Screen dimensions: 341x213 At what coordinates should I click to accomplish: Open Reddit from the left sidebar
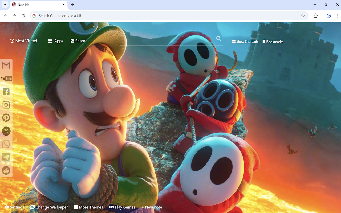pyautogui.click(x=6, y=170)
